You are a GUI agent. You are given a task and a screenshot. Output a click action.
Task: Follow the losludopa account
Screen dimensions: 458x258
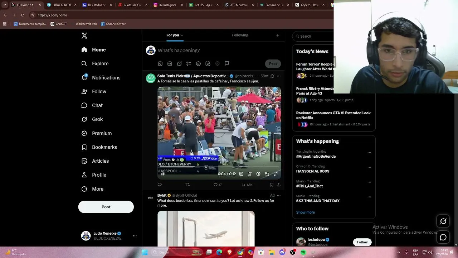(x=362, y=242)
